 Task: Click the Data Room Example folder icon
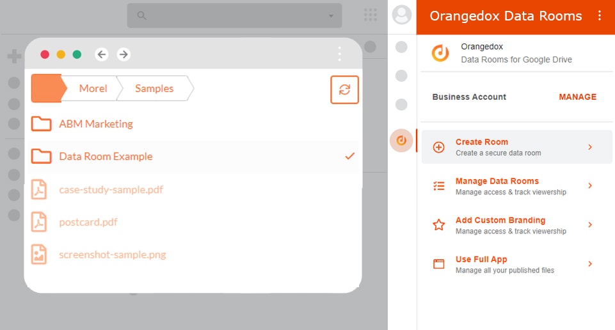[x=41, y=157]
